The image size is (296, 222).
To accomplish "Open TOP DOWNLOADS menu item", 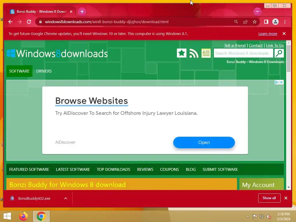I will [113, 169].
